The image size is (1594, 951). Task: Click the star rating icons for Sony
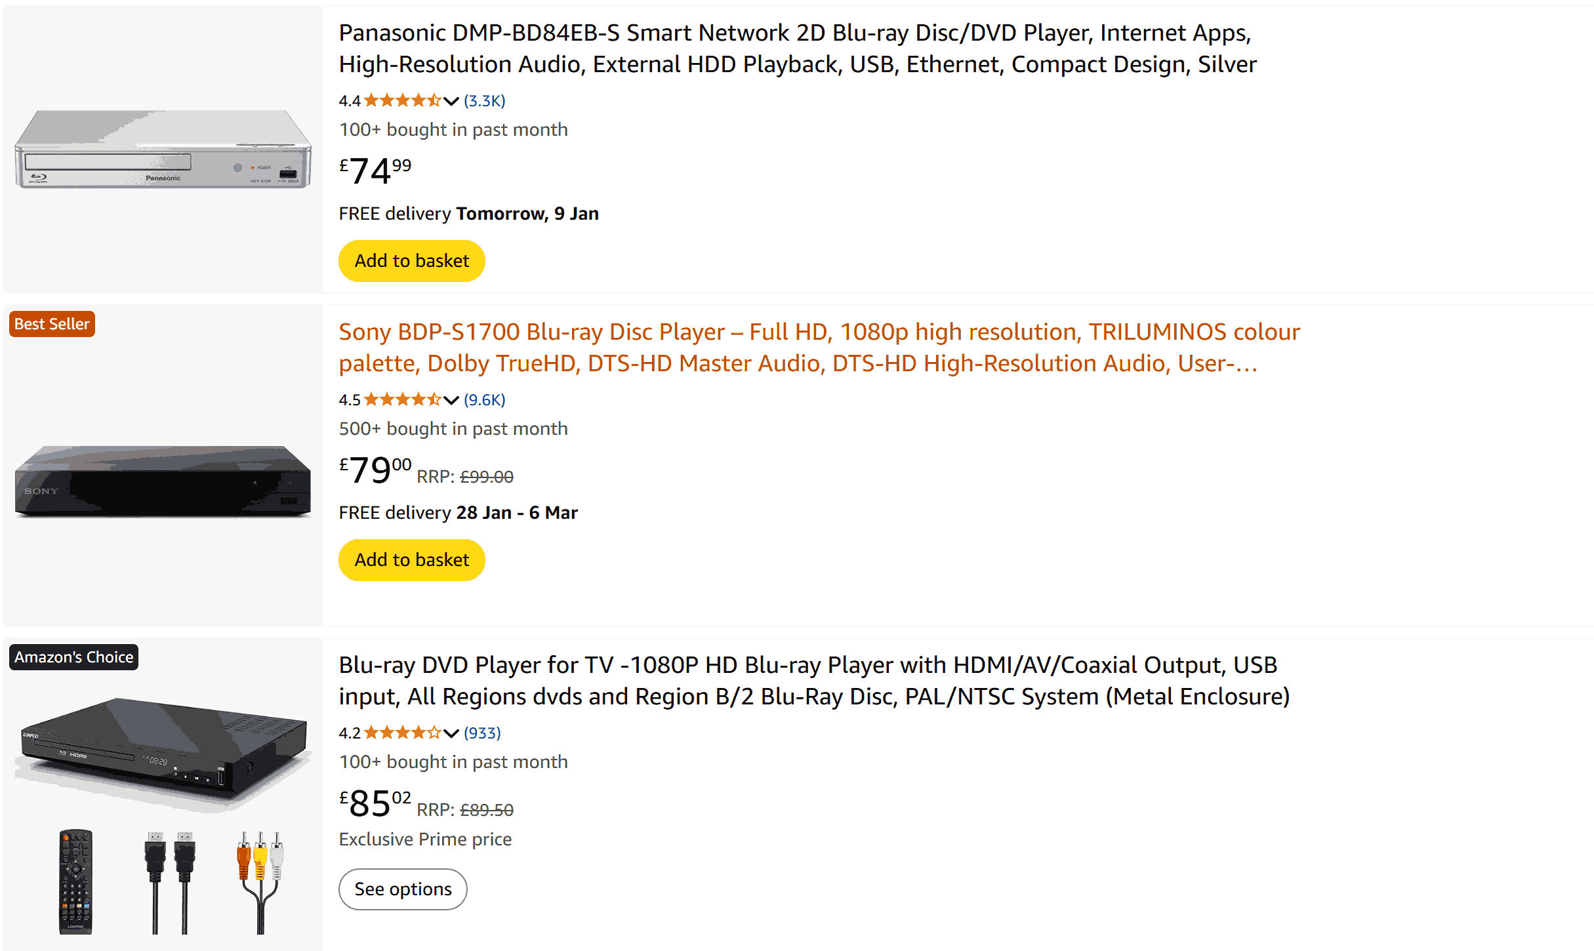(402, 400)
